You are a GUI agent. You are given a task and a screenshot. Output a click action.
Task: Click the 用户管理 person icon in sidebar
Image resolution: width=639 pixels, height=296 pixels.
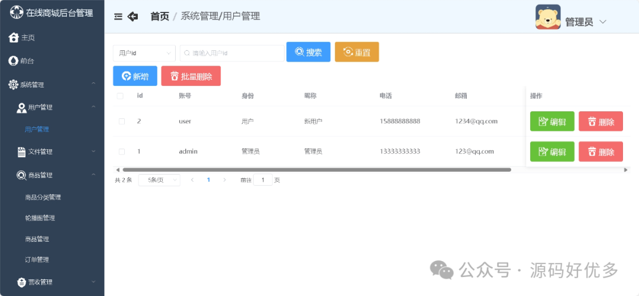(x=22, y=108)
